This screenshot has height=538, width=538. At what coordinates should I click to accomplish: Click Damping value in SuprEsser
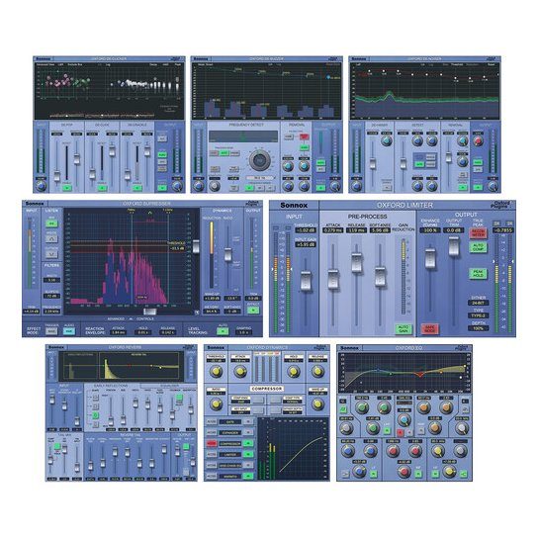coord(244,332)
